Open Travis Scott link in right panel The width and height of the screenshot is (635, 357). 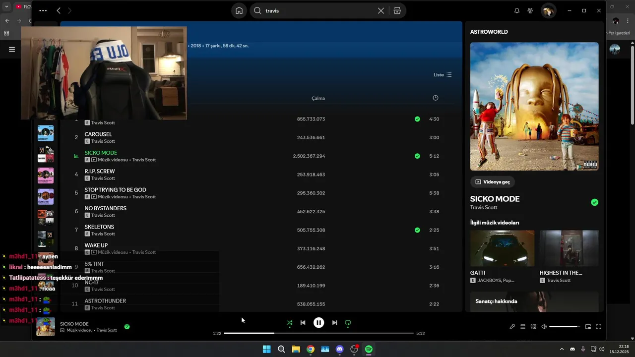click(x=484, y=207)
